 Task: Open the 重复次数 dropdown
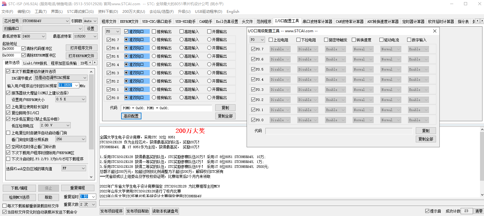(x=88, y=204)
